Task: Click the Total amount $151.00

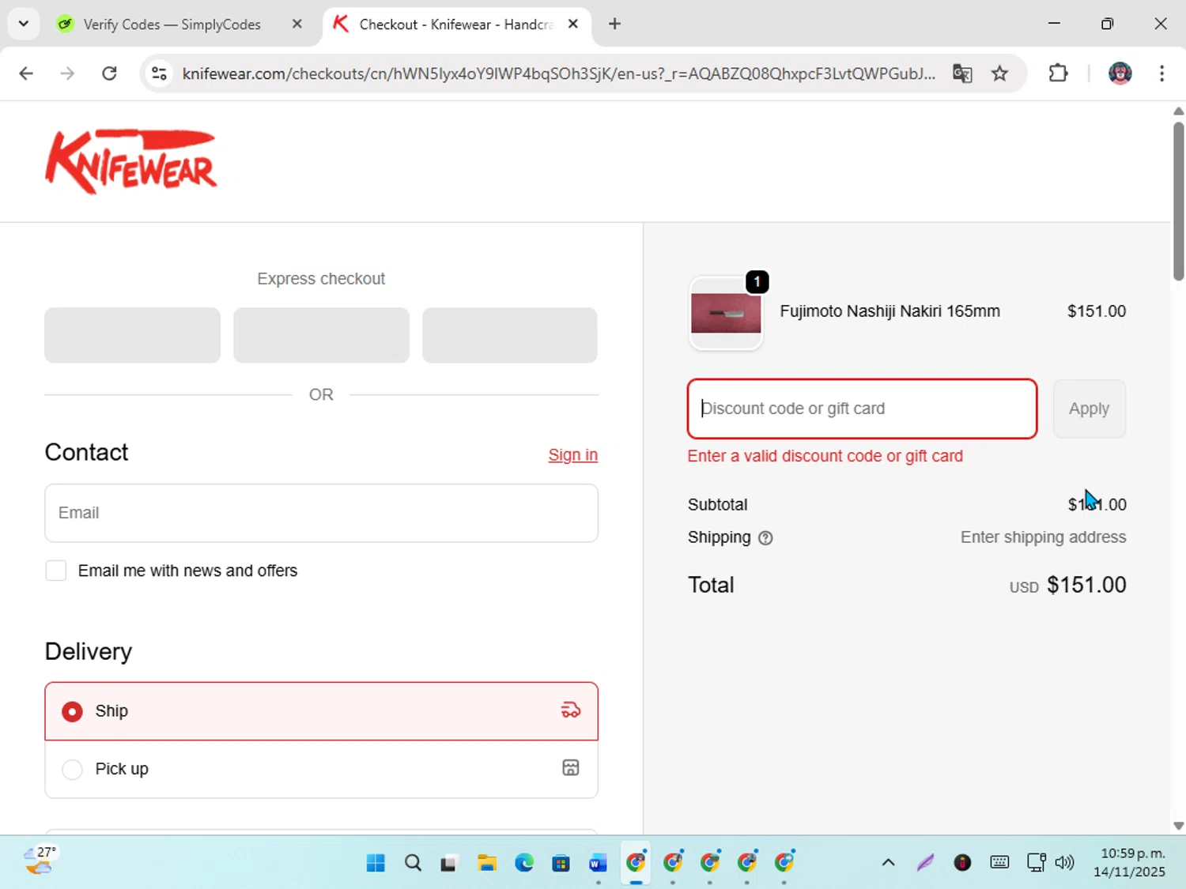Action: tap(1086, 585)
